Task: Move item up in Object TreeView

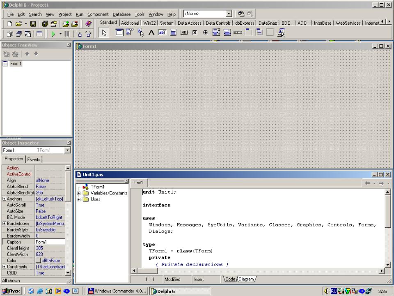Action: (x=27, y=53)
